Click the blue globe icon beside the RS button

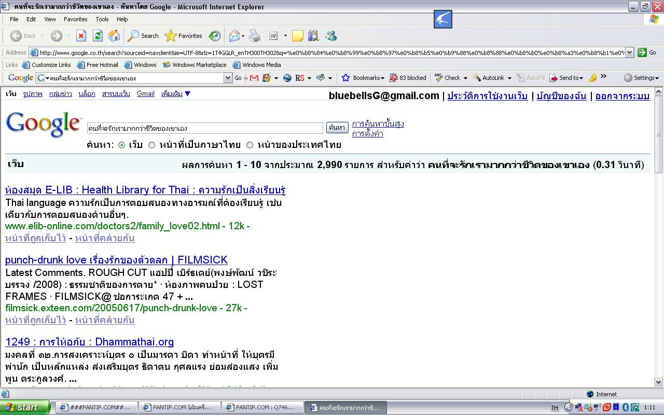point(287,78)
